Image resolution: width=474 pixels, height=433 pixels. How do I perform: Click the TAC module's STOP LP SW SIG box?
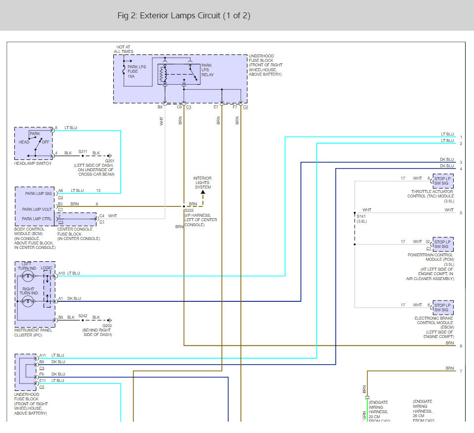(442, 181)
